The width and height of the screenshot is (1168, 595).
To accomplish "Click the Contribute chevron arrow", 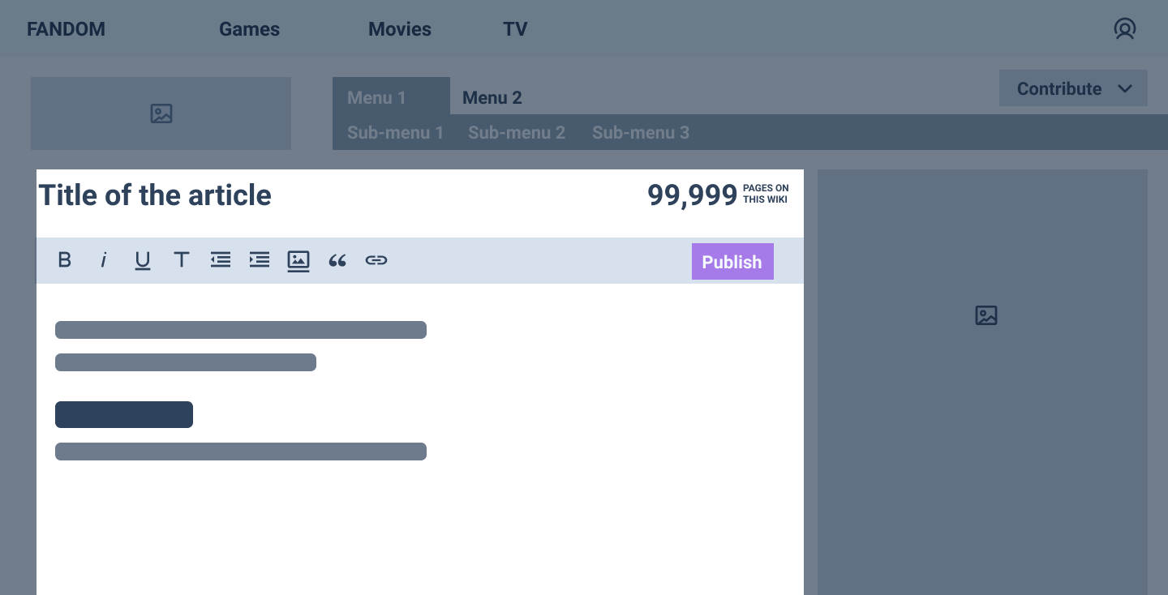I will [1125, 88].
